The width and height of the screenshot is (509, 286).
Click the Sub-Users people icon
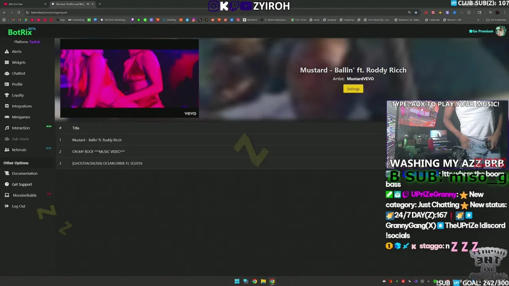(7, 139)
